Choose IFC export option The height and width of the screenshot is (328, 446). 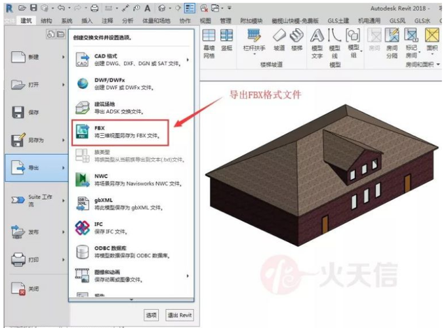pos(131,228)
